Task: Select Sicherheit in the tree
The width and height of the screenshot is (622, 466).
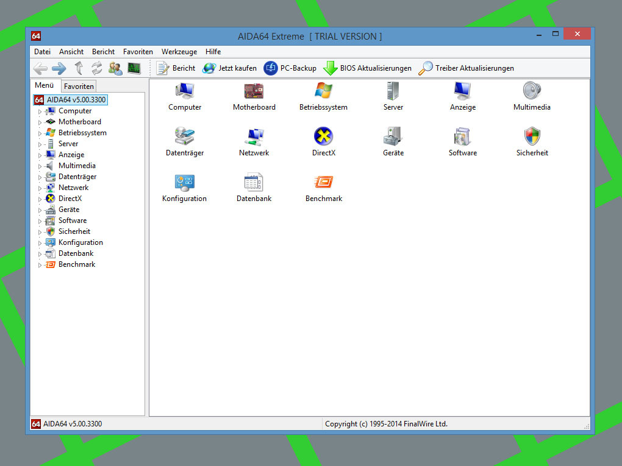Action: coord(74,231)
